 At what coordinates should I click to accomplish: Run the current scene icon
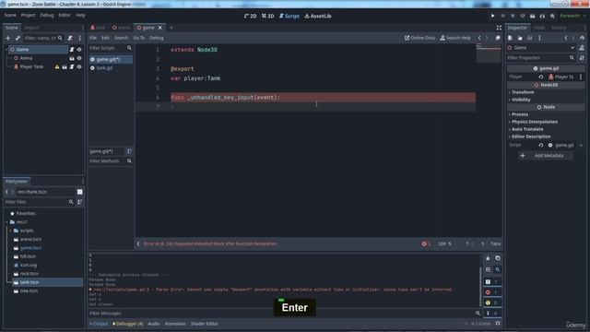point(533,16)
